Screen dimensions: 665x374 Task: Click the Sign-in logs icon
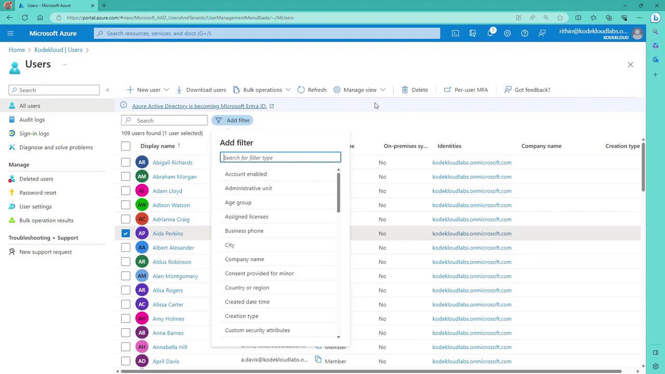(12, 133)
